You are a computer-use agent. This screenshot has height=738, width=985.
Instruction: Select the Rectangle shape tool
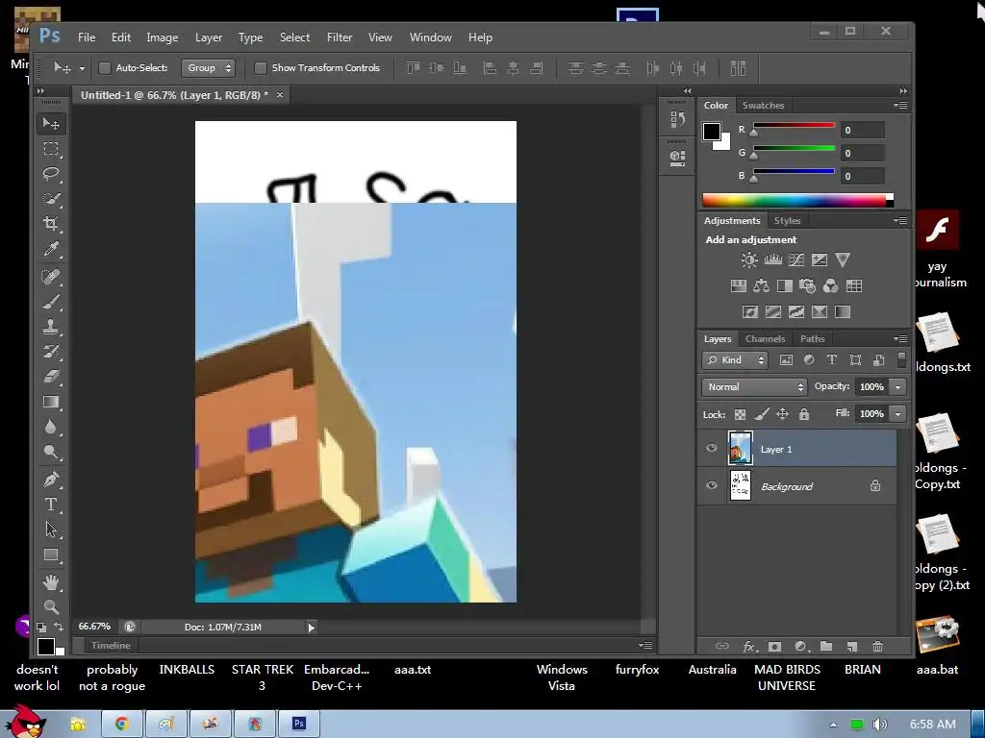coord(52,555)
